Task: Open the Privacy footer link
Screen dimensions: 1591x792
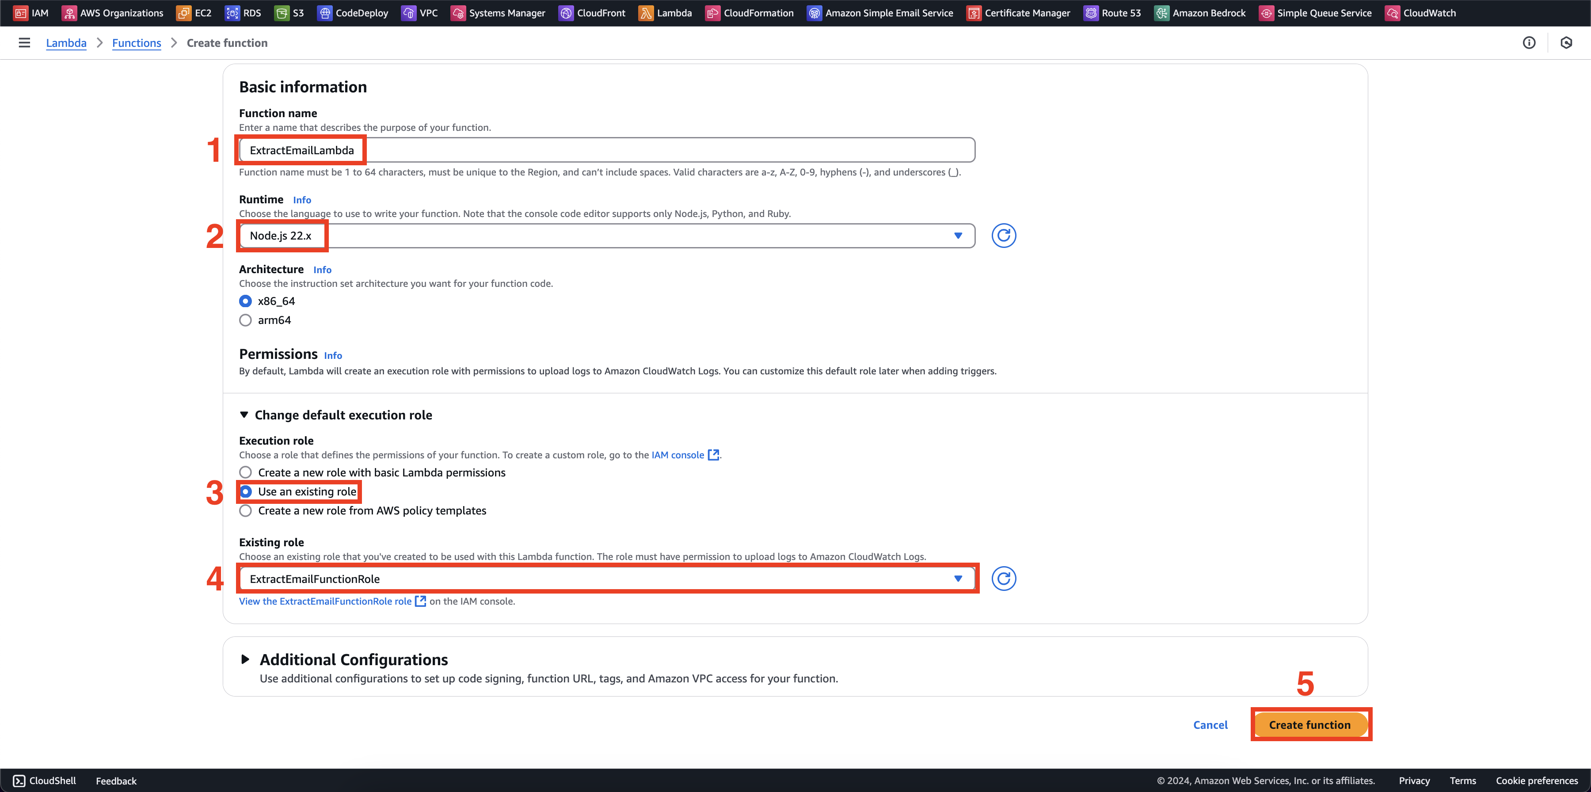Action: click(1414, 781)
